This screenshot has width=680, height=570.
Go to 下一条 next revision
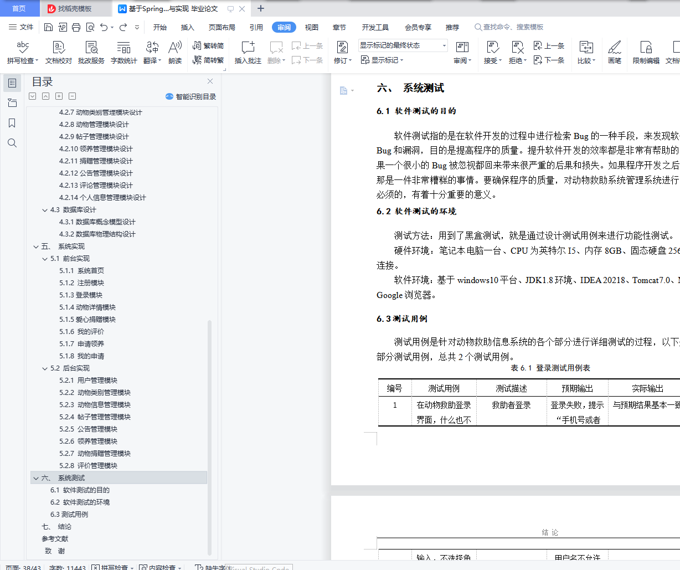click(x=549, y=60)
